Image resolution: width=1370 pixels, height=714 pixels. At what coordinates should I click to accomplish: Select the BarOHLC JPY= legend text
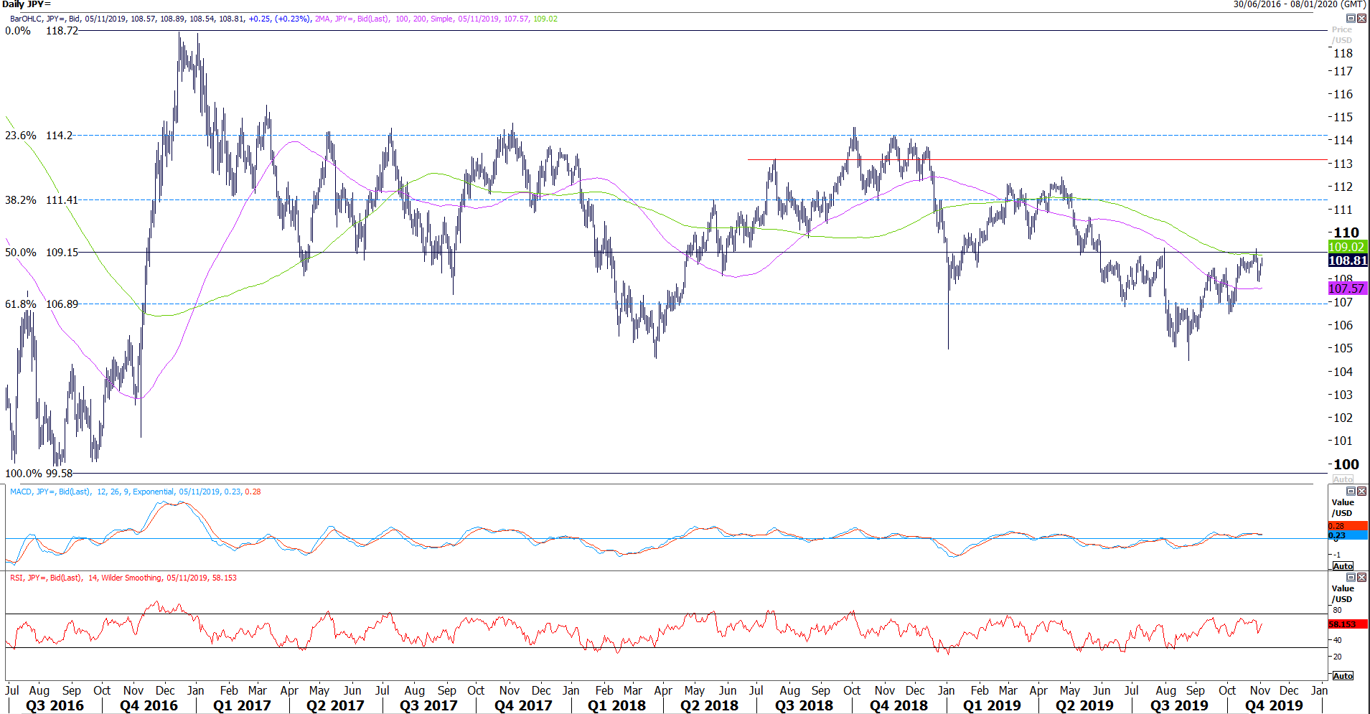(160, 19)
